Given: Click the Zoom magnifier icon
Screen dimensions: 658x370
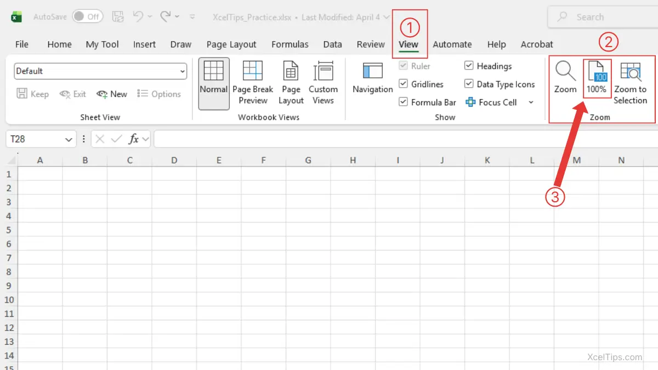Looking at the screenshot, I should (565, 71).
